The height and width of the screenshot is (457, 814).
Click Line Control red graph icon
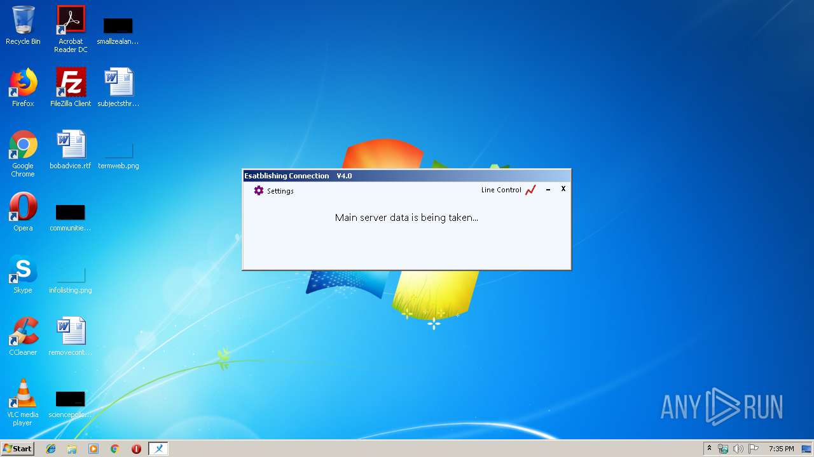pos(530,190)
